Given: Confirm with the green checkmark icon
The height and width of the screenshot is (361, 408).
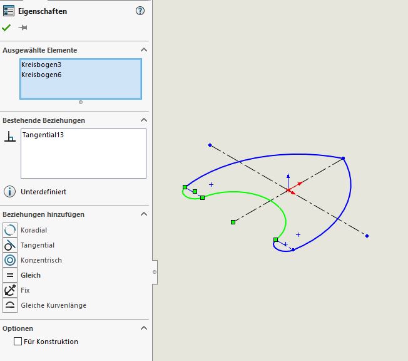Looking at the screenshot, I should pos(6,28).
